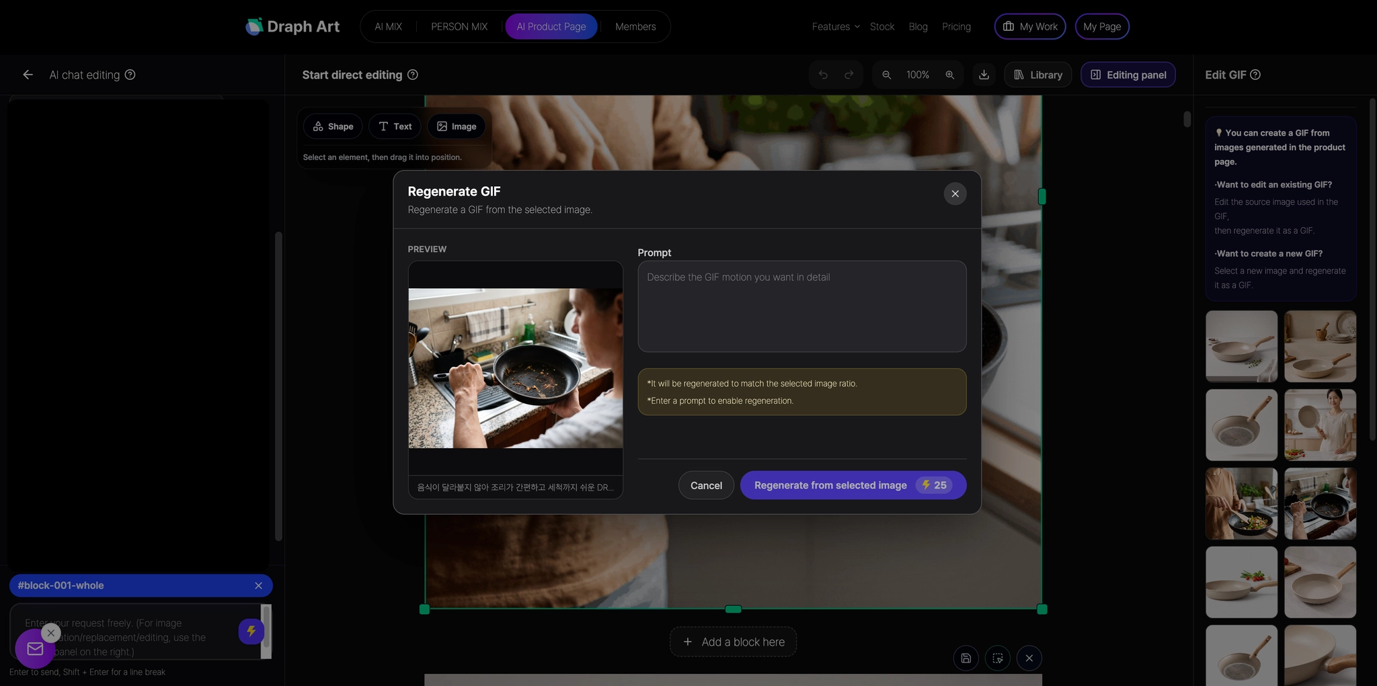Add an Image element
1377x686 pixels.
pos(457,126)
